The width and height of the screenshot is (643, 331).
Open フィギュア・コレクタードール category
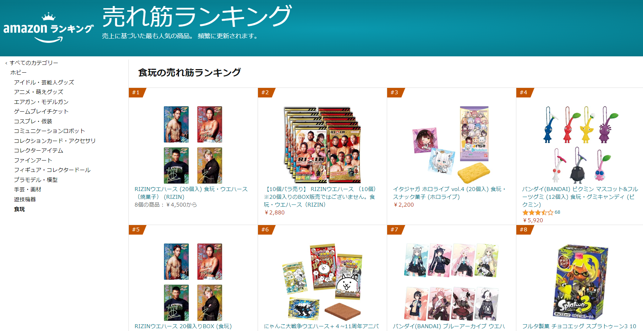[52, 170]
